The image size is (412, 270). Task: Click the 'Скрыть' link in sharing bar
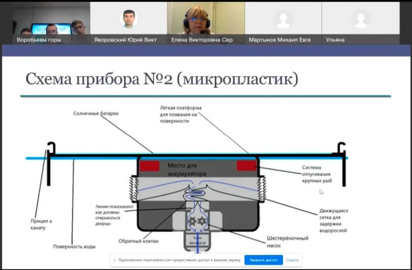293,260
